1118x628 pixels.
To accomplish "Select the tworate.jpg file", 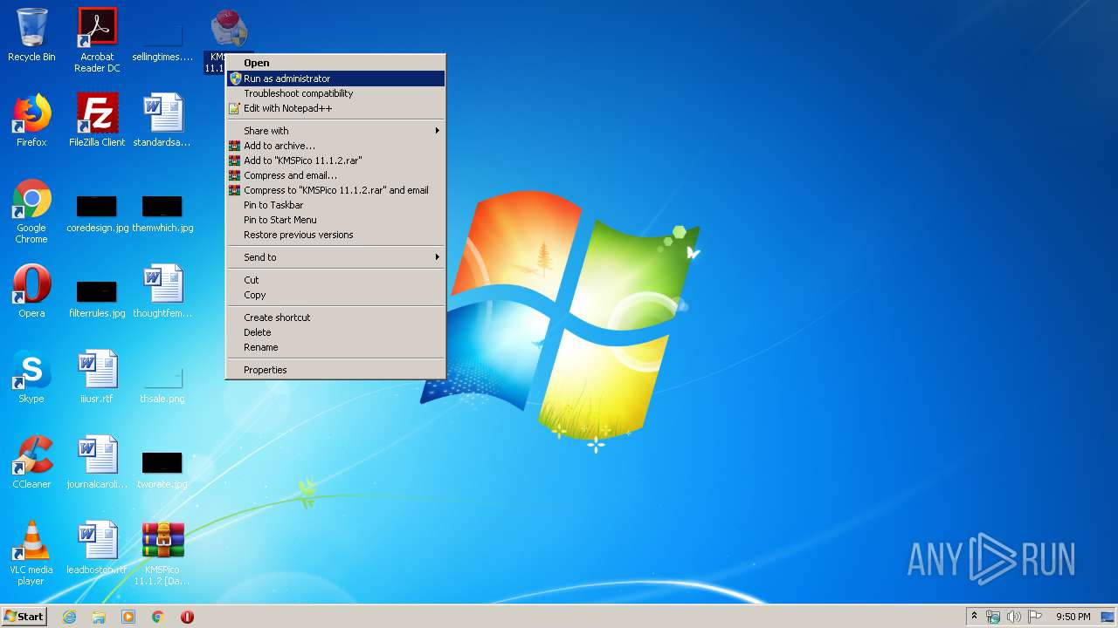I will click(162, 469).
